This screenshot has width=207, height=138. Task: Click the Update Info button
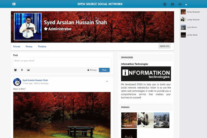tap(164, 46)
